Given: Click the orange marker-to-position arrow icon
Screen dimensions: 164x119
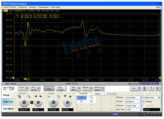Looking at the screenshot, I should pyautogui.click(x=32, y=102).
